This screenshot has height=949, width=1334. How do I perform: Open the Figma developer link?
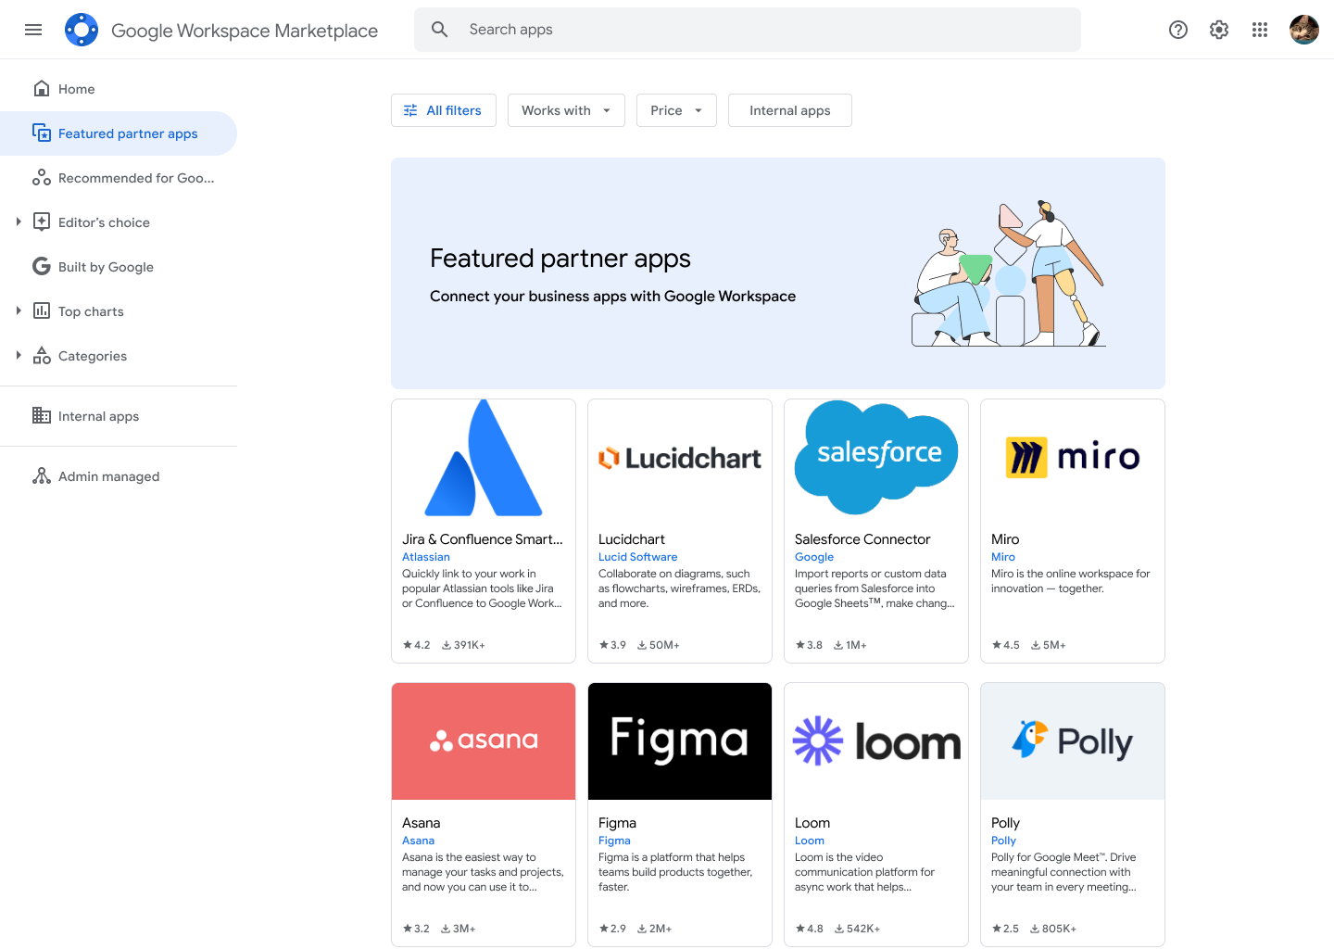pyautogui.click(x=614, y=841)
